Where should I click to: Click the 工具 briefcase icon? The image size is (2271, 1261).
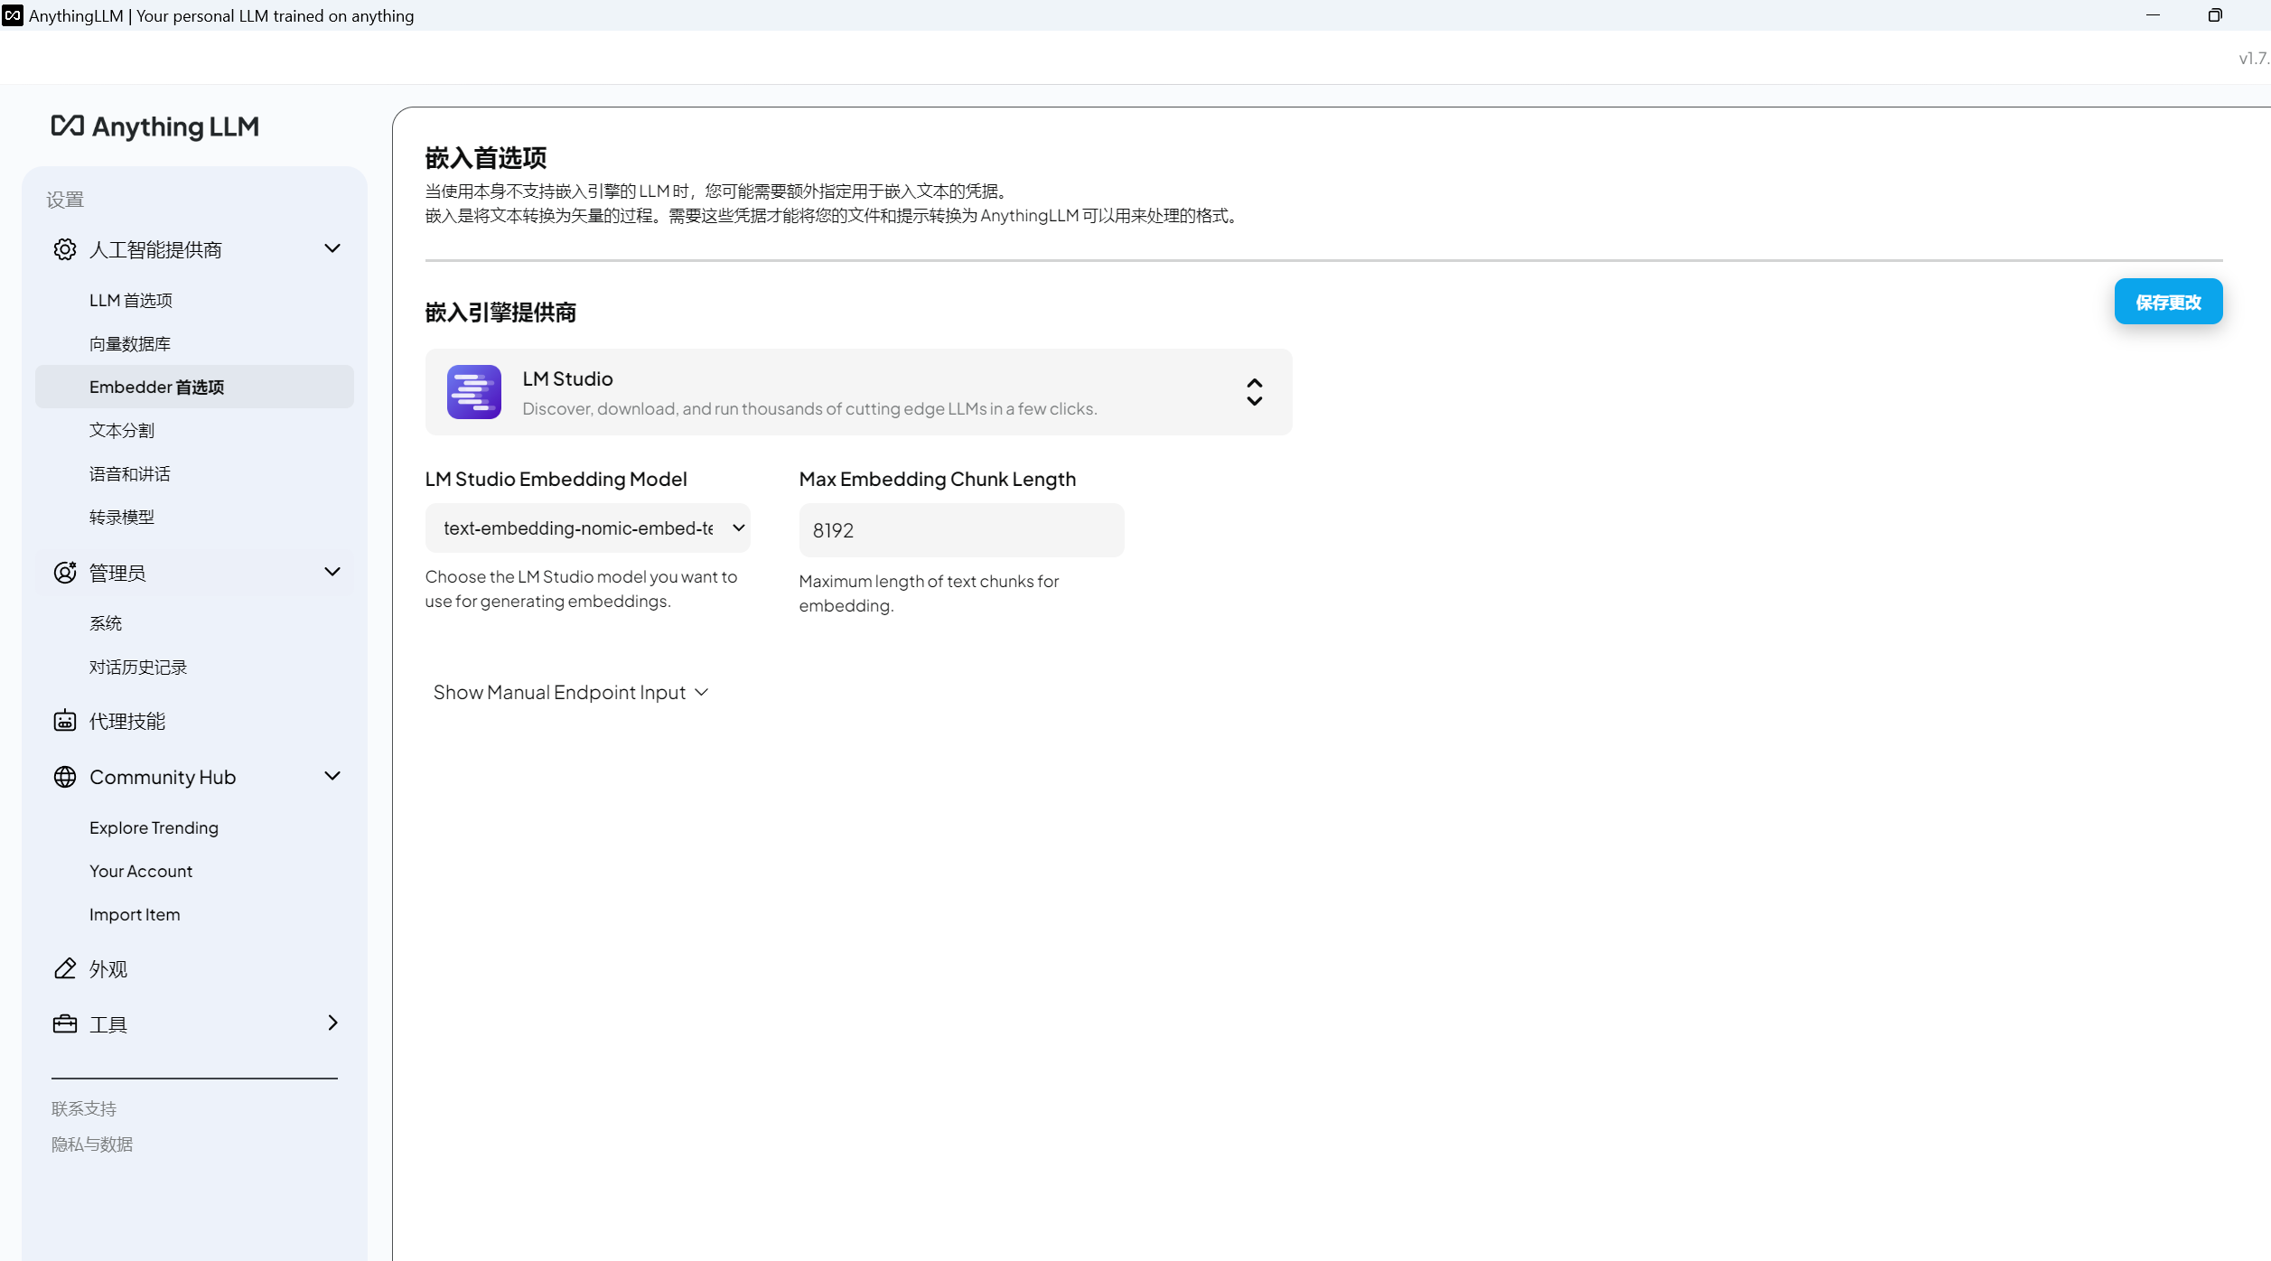(x=65, y=1024)
